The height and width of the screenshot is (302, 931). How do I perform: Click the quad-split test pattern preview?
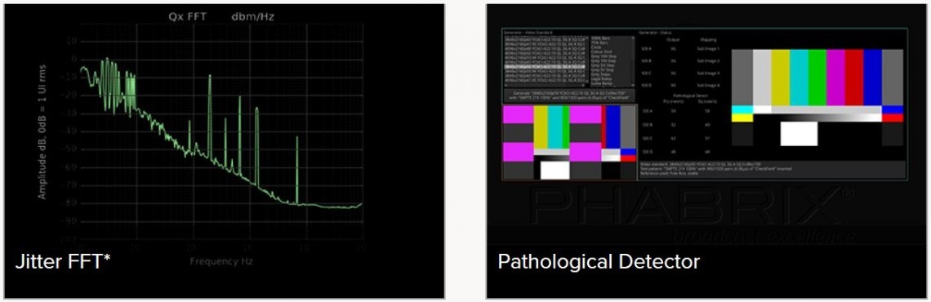[569, 142]
